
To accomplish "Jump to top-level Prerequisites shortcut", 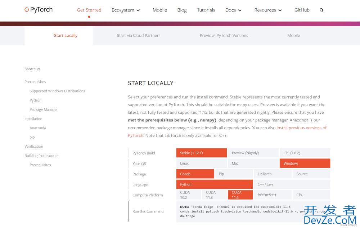I will 35,82.
